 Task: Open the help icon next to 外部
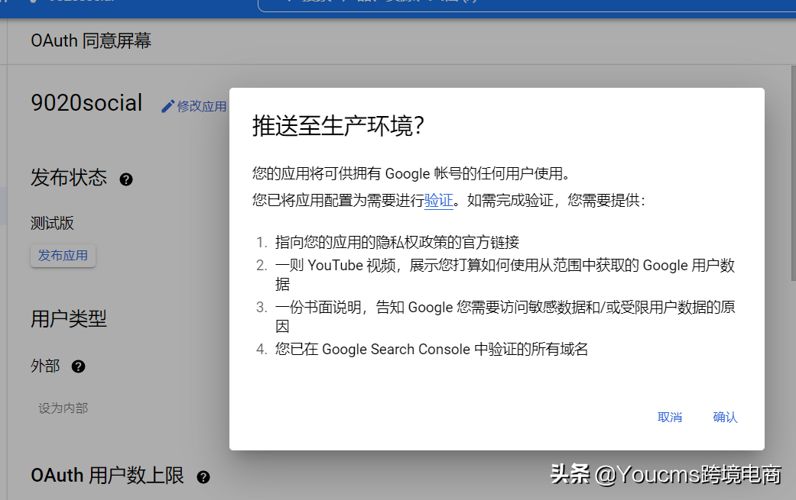pos(78,366)
